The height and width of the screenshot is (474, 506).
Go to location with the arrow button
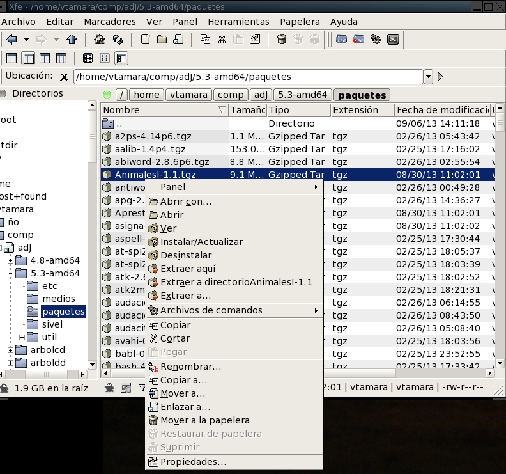[x=440, y=77]
